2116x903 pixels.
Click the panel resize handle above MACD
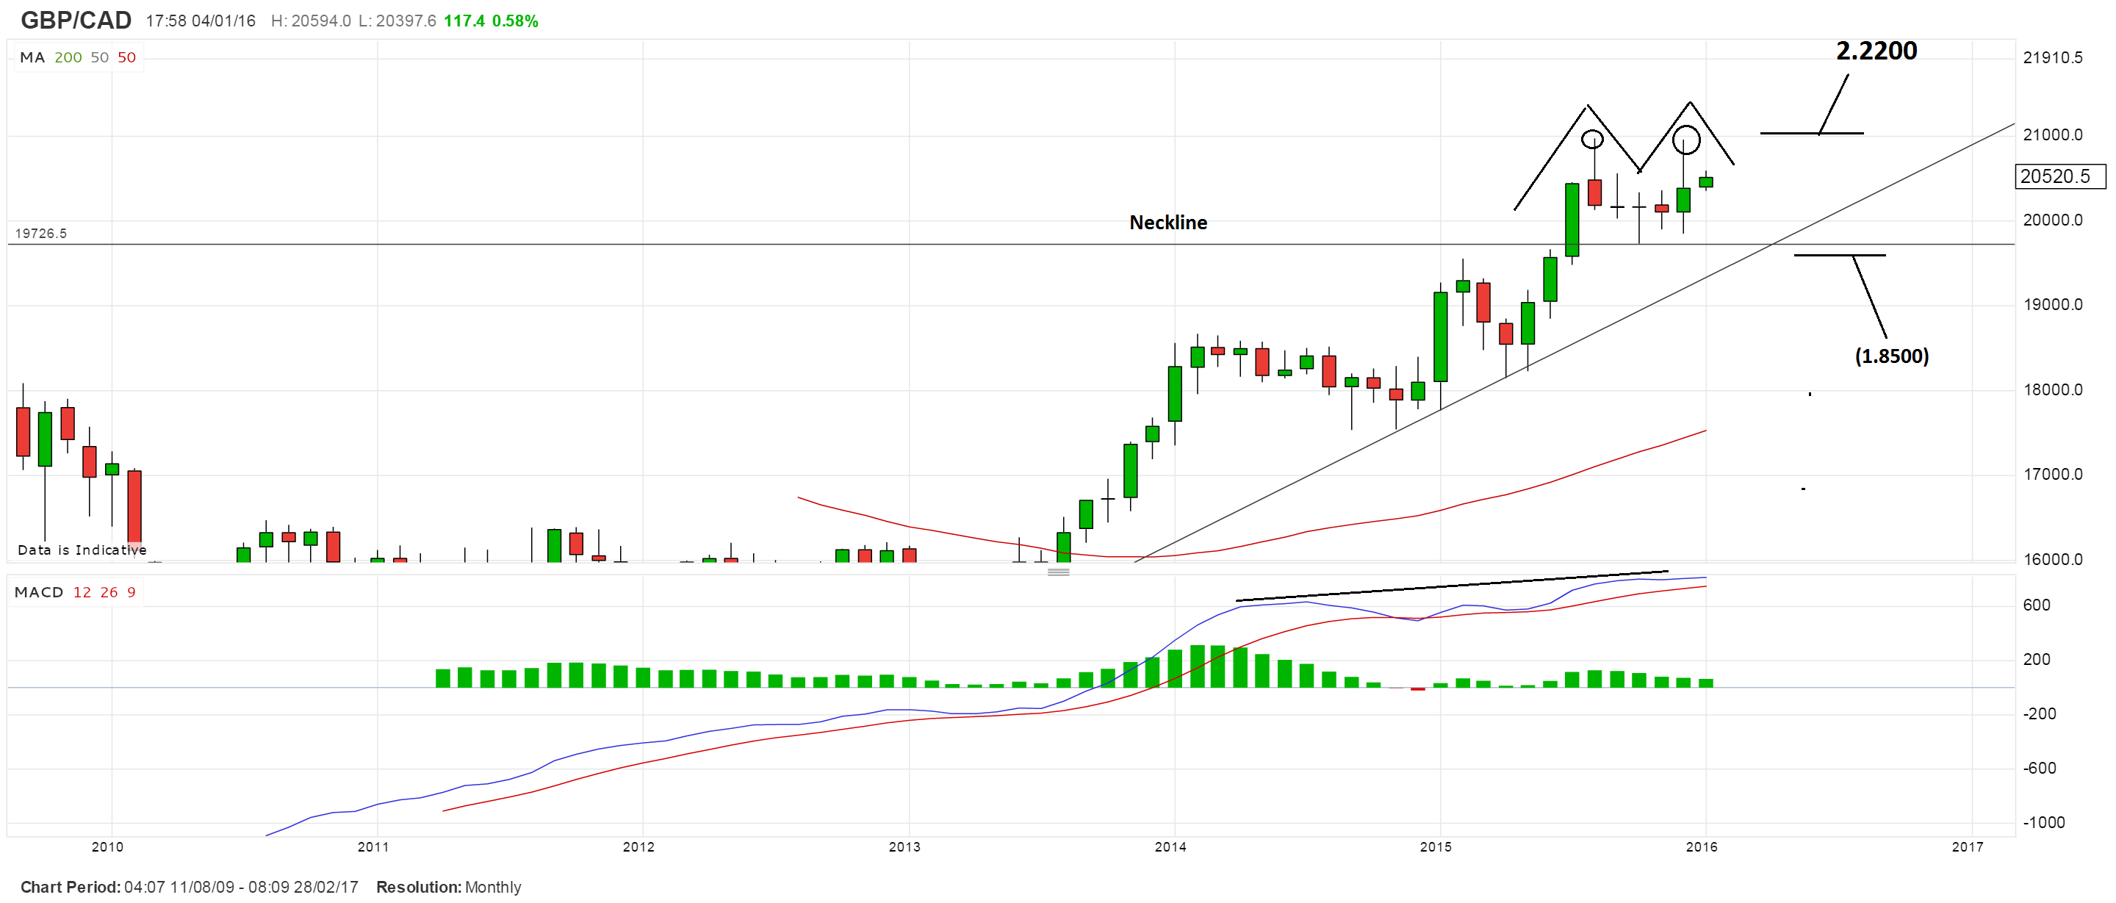[1058, 572]
